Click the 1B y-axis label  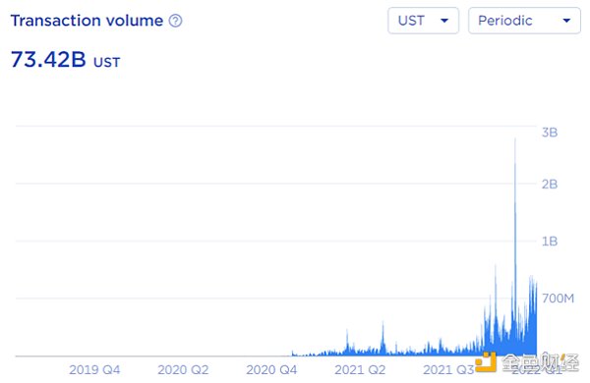[550, 242]
